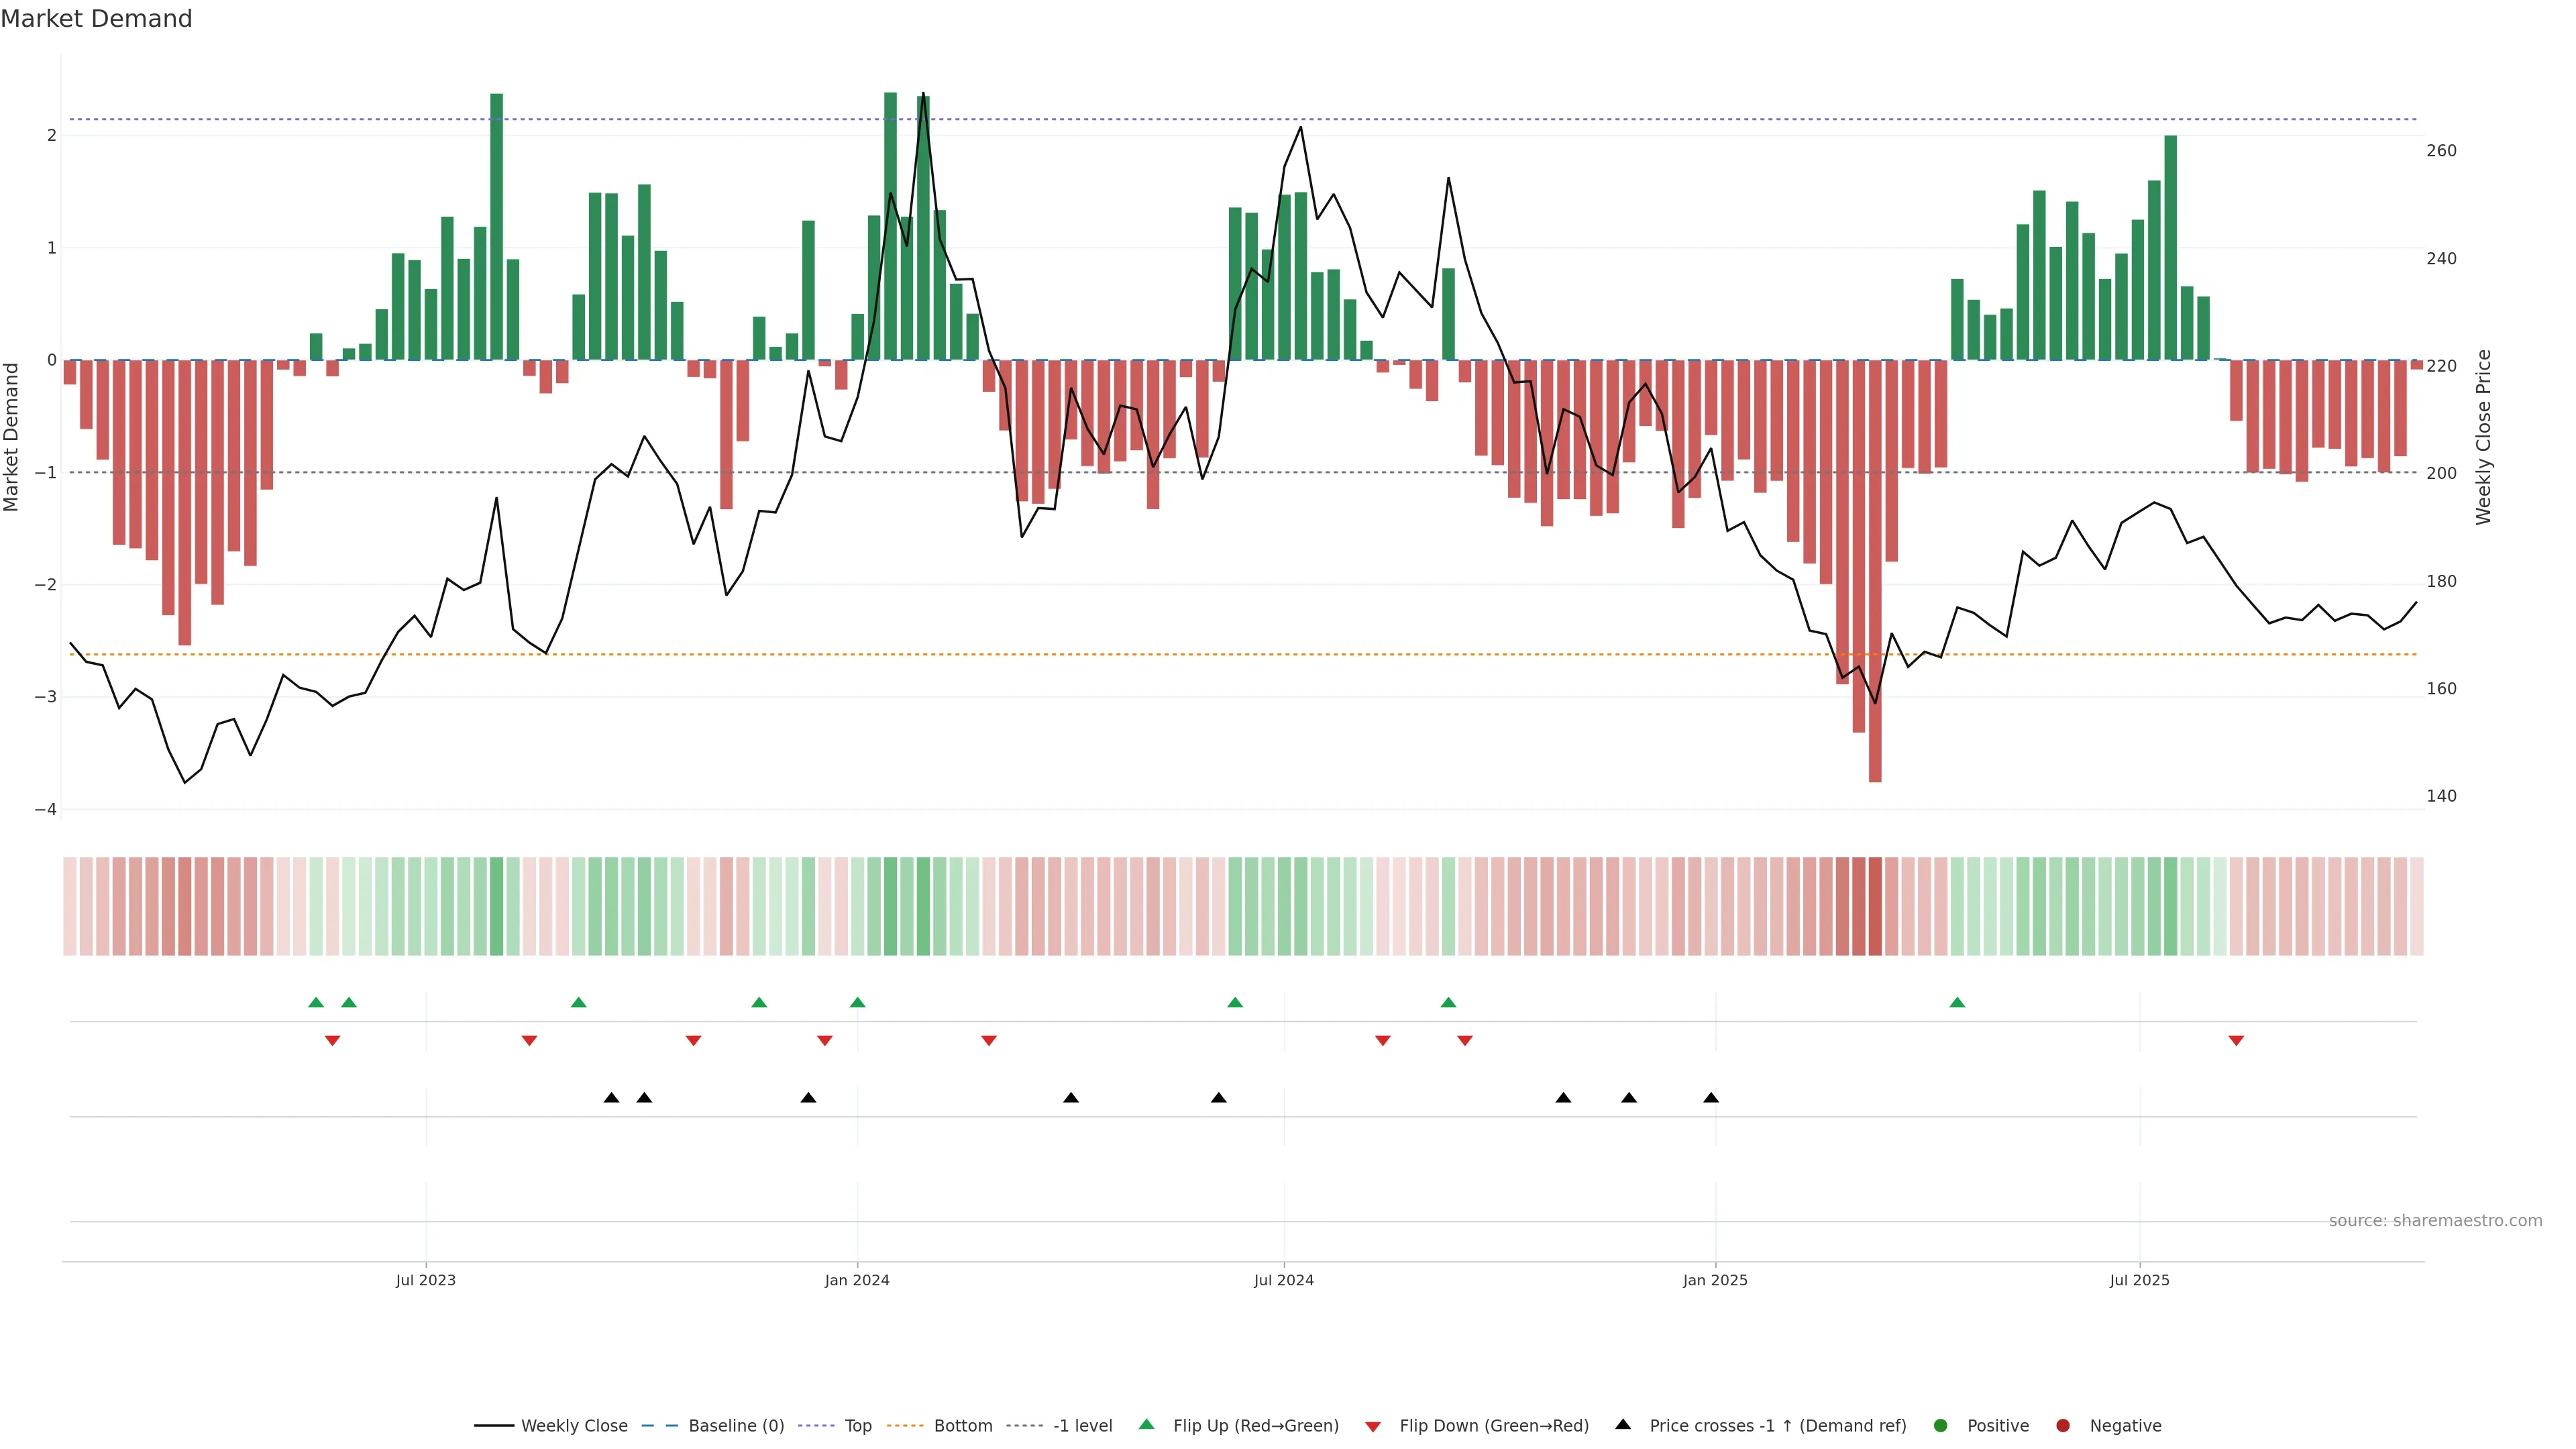2576x1449 pixels.
Task: Toggle the Top dotted line legend entry
Action: [857, 1425]
